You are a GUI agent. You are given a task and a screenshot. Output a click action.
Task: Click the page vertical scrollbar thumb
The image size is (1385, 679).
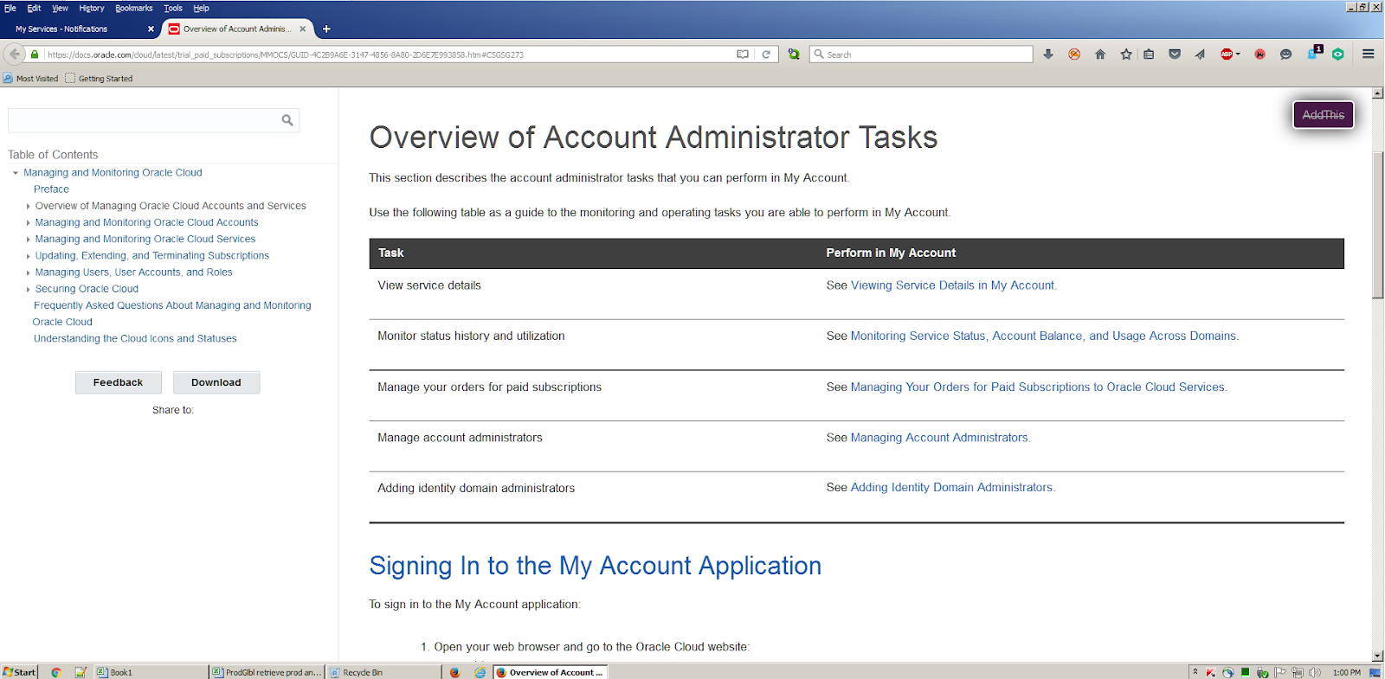click(x=1377, y=225)
